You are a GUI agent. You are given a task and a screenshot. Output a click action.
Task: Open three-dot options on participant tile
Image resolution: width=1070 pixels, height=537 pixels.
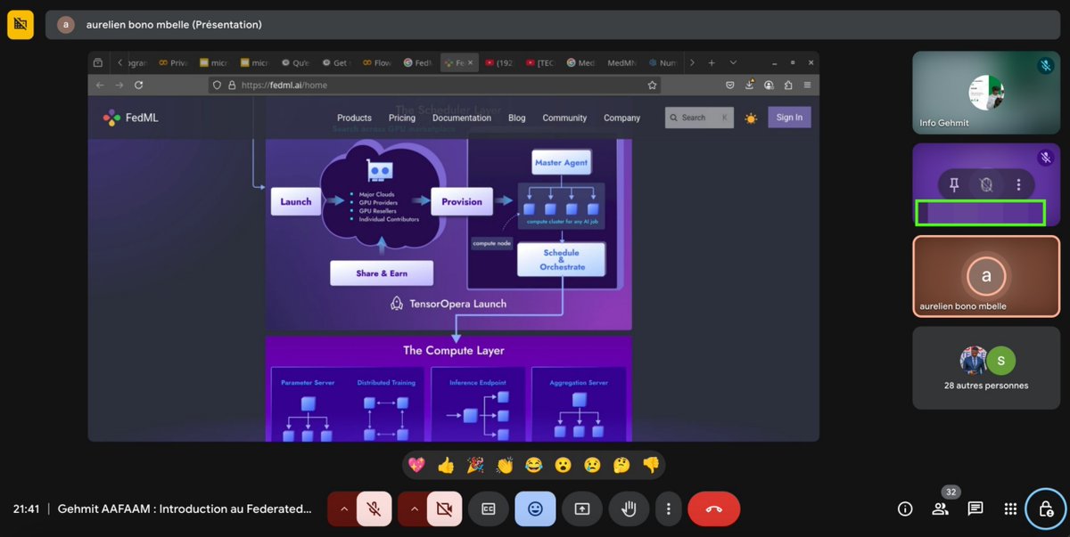1018,185
